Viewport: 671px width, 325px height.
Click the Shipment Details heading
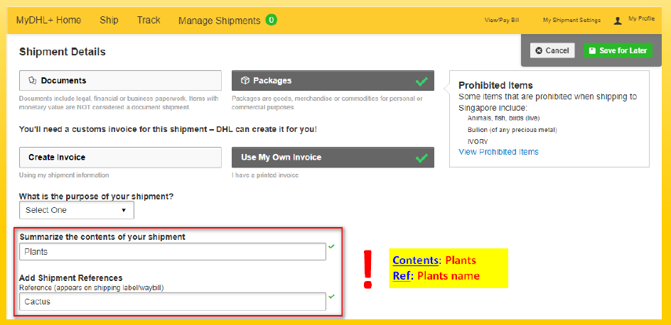pyautogui.click(x=63, y=52)
